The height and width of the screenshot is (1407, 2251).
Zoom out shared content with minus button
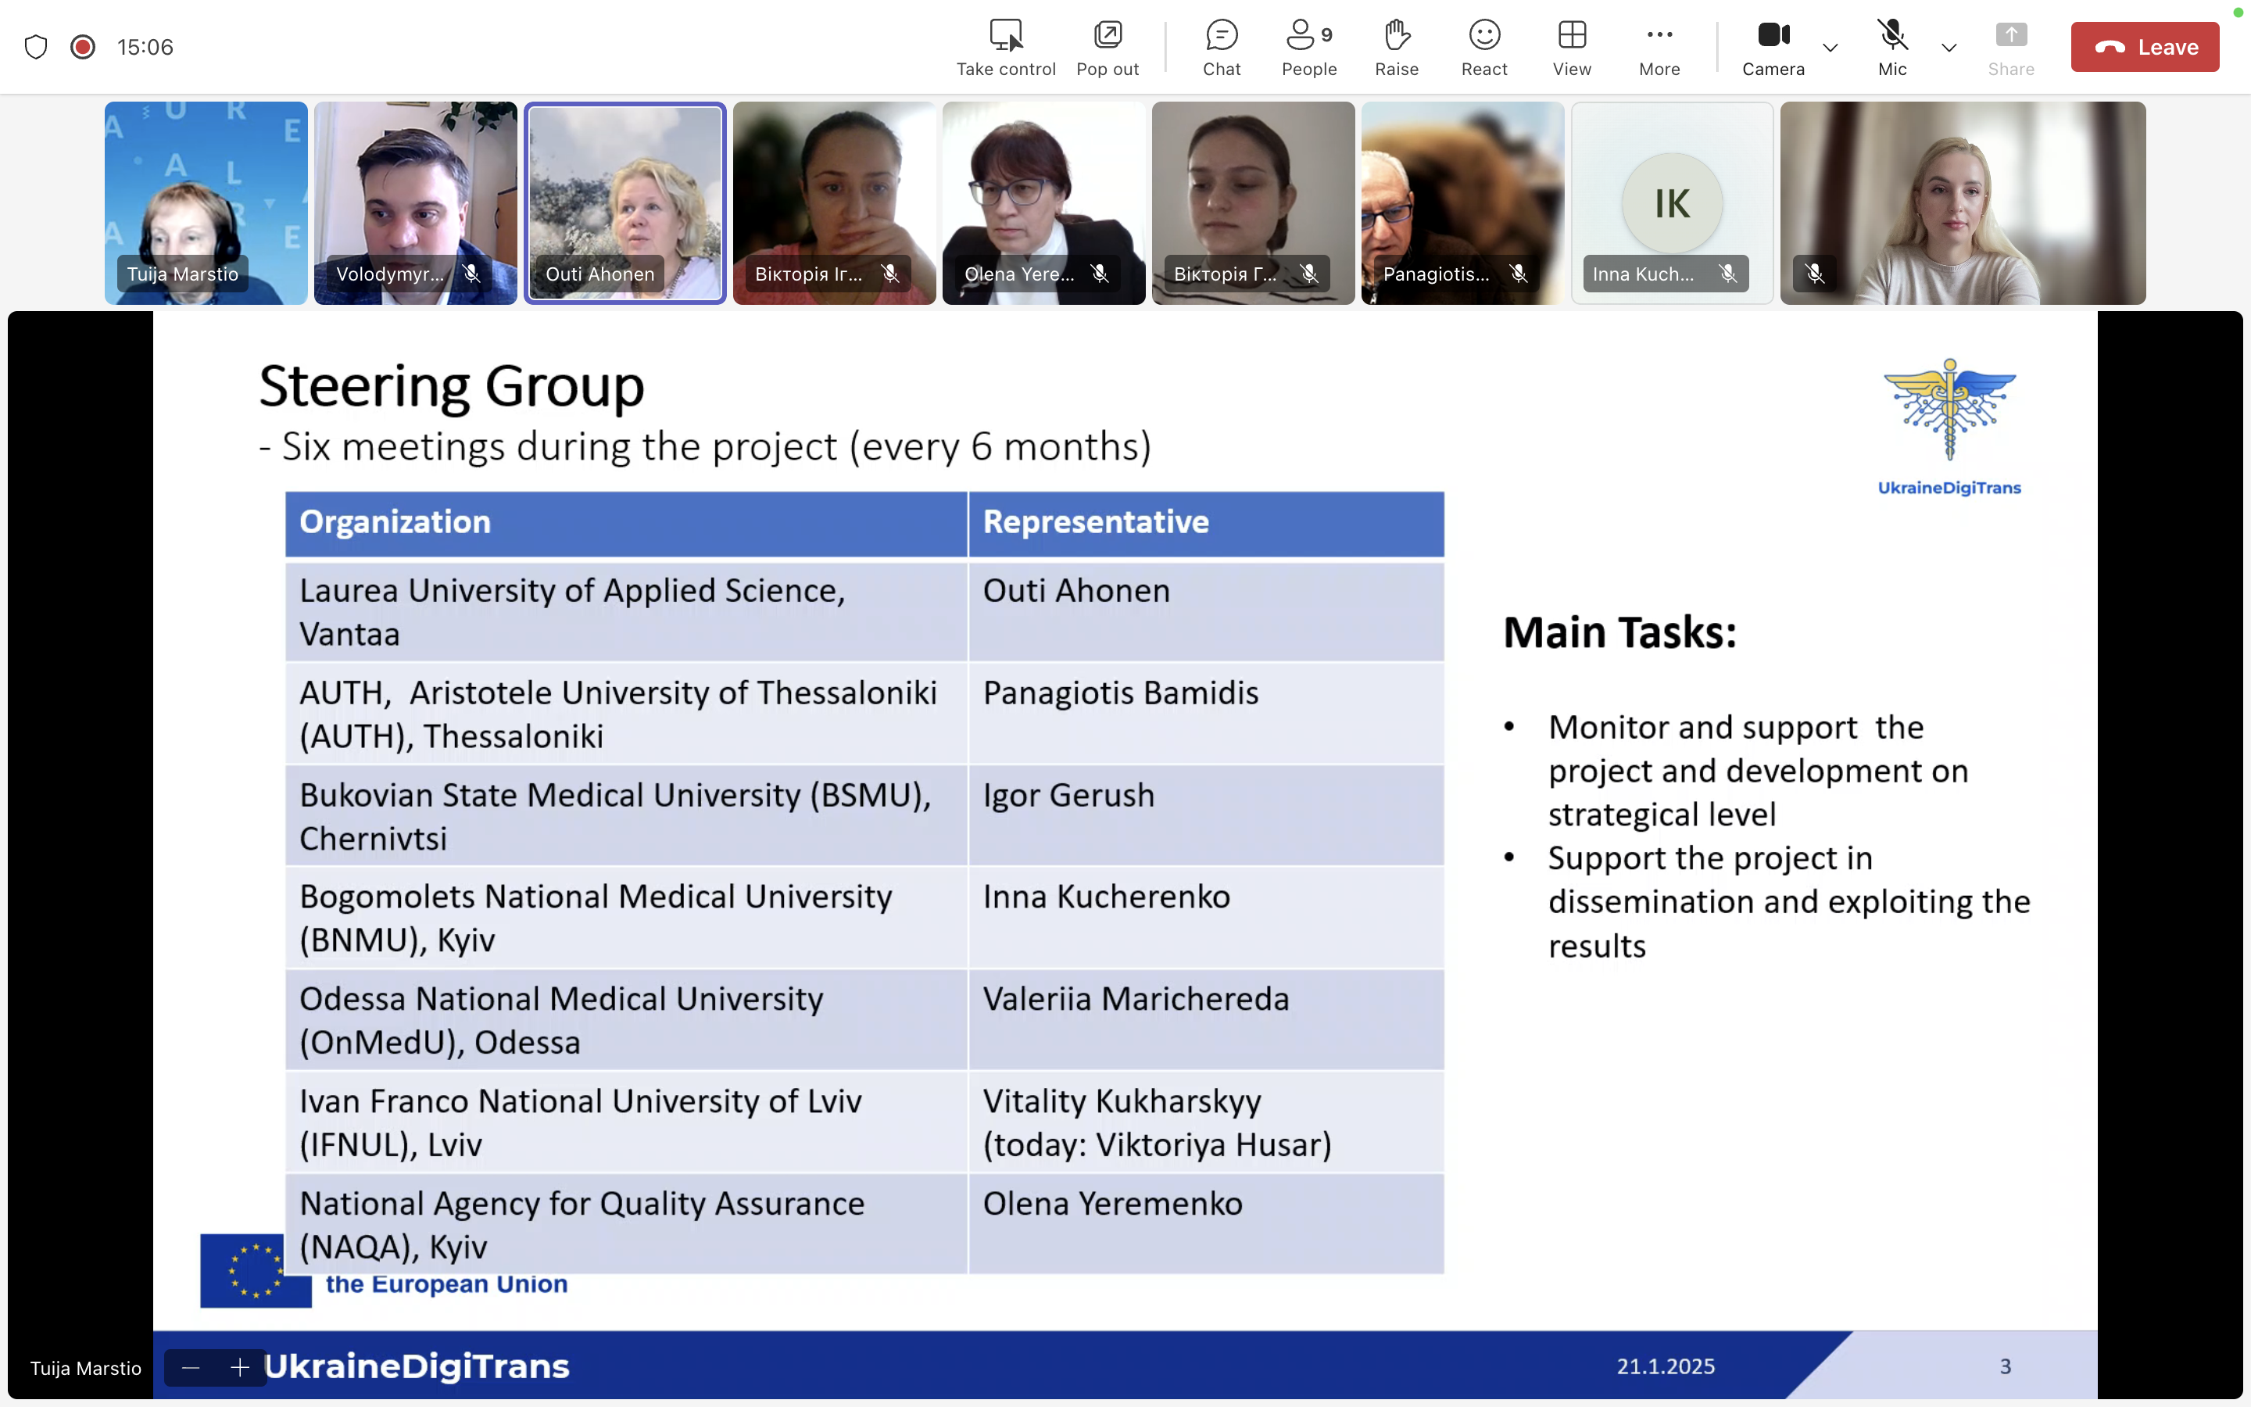tap(191, 1367)
